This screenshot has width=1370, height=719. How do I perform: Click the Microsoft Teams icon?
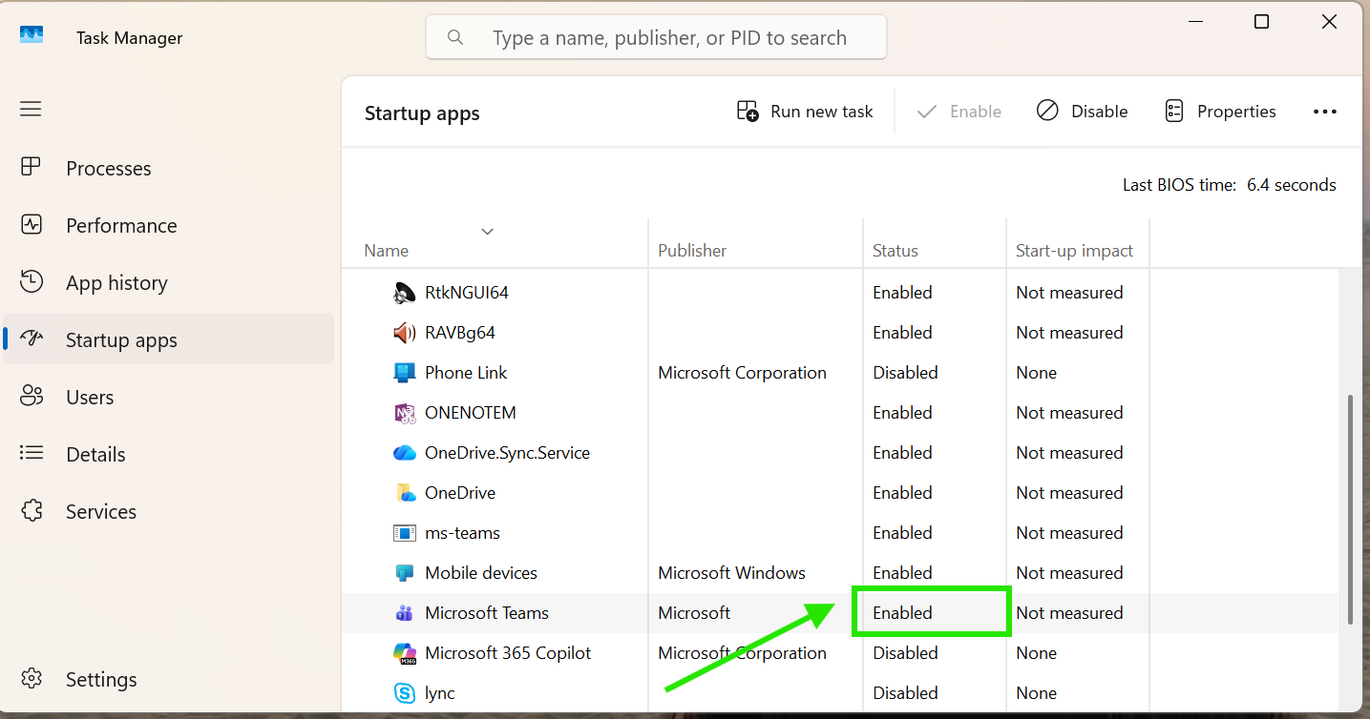point(405,613)
